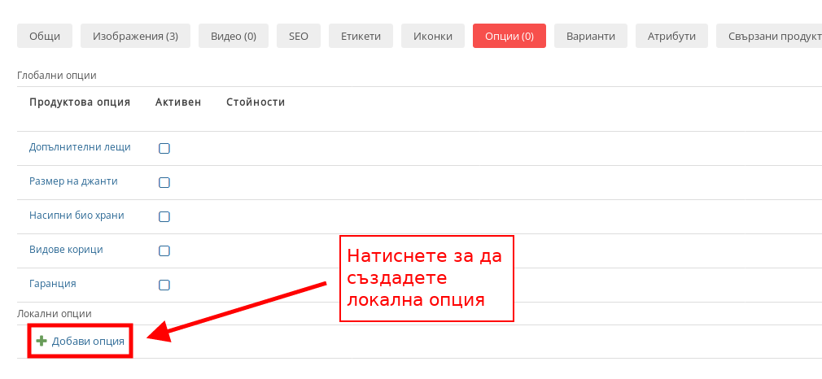822x379 pixels.
Task: Enable the Допълнителни лещи checkbox
Action: [x=164, y=148]
